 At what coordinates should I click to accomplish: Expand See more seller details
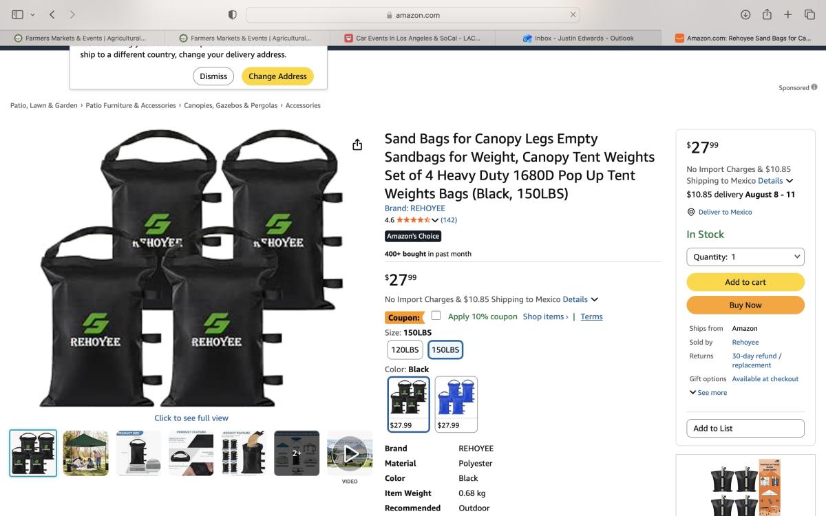pyautogui.click(x=708, y=393)
